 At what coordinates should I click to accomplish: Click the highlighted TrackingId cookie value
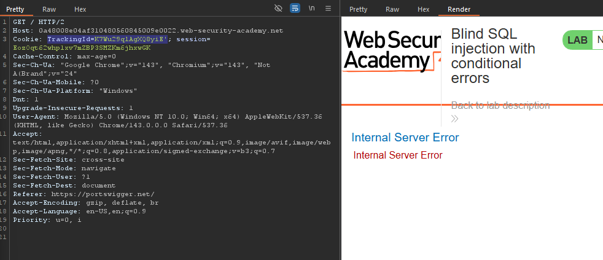coord(107,39)
